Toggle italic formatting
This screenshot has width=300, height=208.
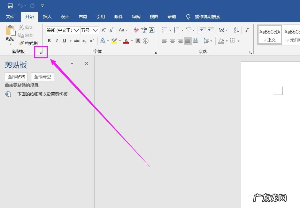click(x=57, y=41)
